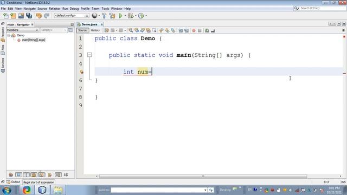Click Last Edit icon in editor toolbar
The image size is (347, 195).
click(x=107, y=30)
